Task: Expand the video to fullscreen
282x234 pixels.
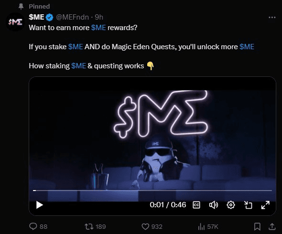Action: pos(265,205)
